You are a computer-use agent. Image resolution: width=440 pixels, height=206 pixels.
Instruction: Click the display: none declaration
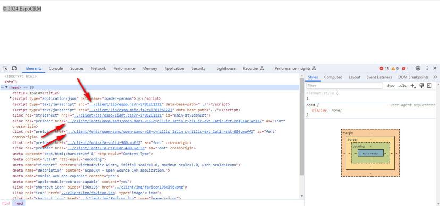(x=327, y=110)
